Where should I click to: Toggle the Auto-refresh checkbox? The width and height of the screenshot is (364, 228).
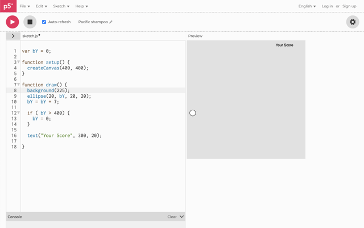point(44,22)
